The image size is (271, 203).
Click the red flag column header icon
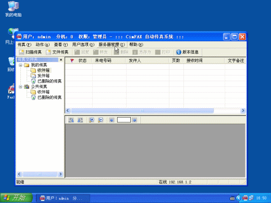click(72, 60)
